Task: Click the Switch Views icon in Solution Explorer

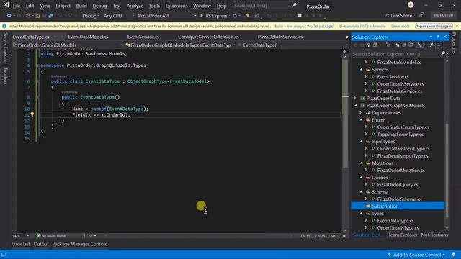Action: [x=375, y=45]
